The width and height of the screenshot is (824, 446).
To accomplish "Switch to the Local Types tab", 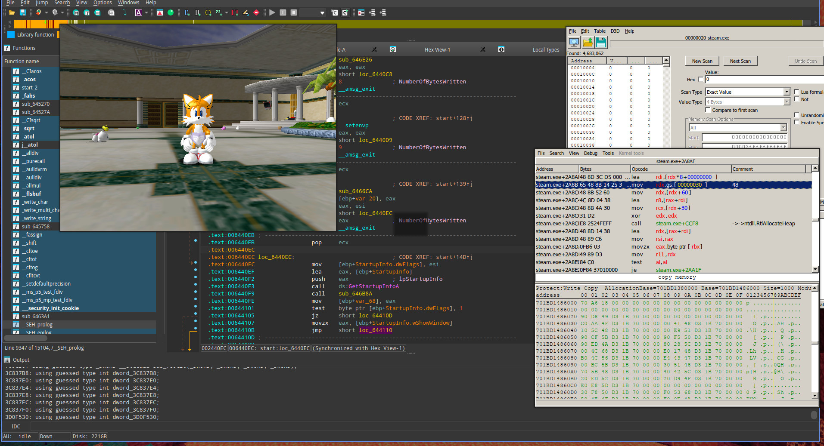I will click(x=546, y=49).
